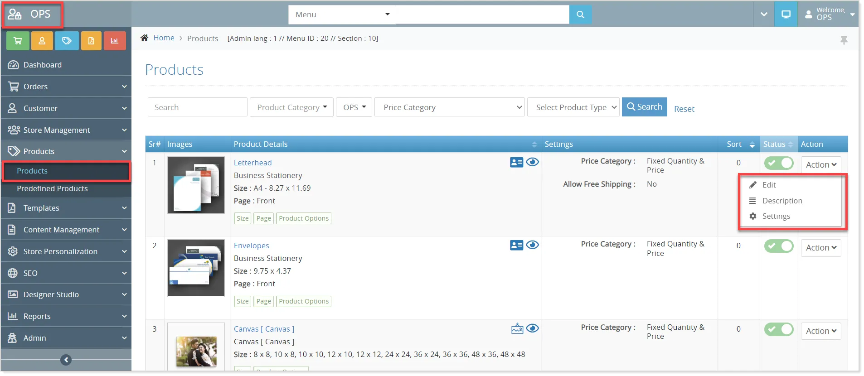
Task: Click the yellow document shortcut icon
Action: 91,41
